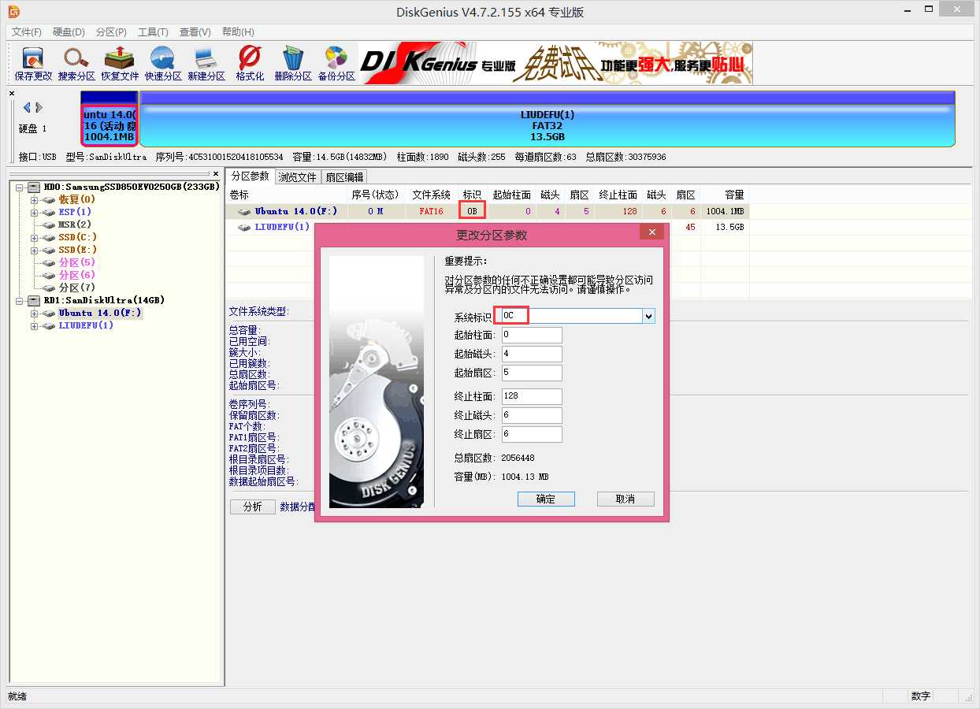Expand the SSD(C:) partition node
The width and height of the screenshot is (980, 709).
[x=34, y=238]
